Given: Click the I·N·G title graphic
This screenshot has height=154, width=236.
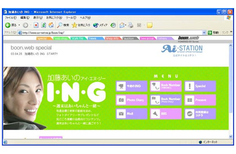Looking at the screenshot, I should (x=77, y=92).
